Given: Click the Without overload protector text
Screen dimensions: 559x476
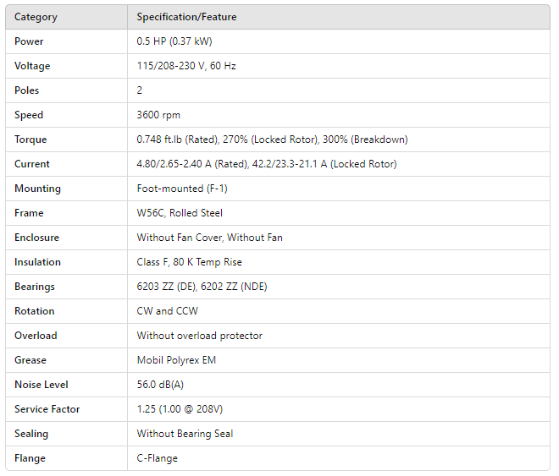Looking at the screenshot, I should click(200, 336).
